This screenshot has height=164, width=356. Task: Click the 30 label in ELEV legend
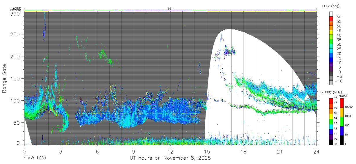point(339,44)
